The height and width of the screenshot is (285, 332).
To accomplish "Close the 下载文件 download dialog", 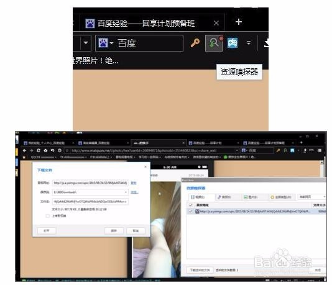I will click(145, 167).
